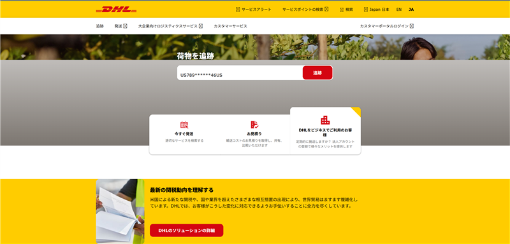Open the 追跡 navigation menu item
The image size is (510, 244).
point(100,26)
